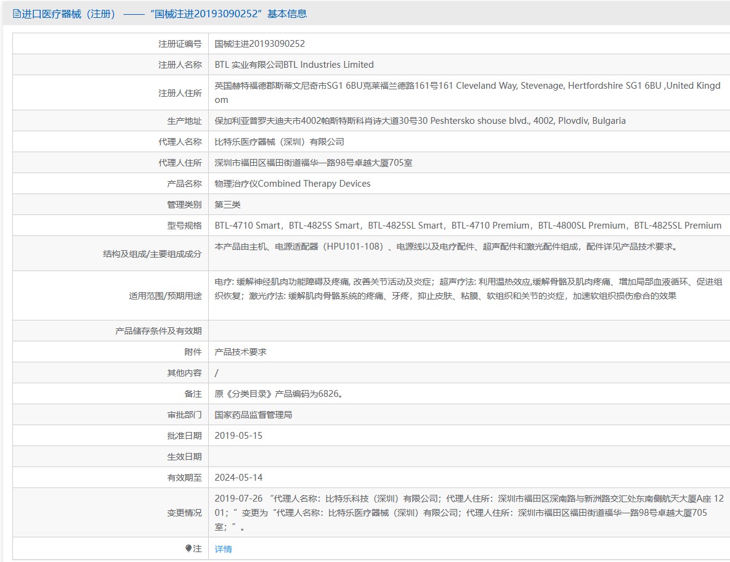Select the 其他内容 label
Viewport: 730px width, 562px height.
tap(184, 373)
